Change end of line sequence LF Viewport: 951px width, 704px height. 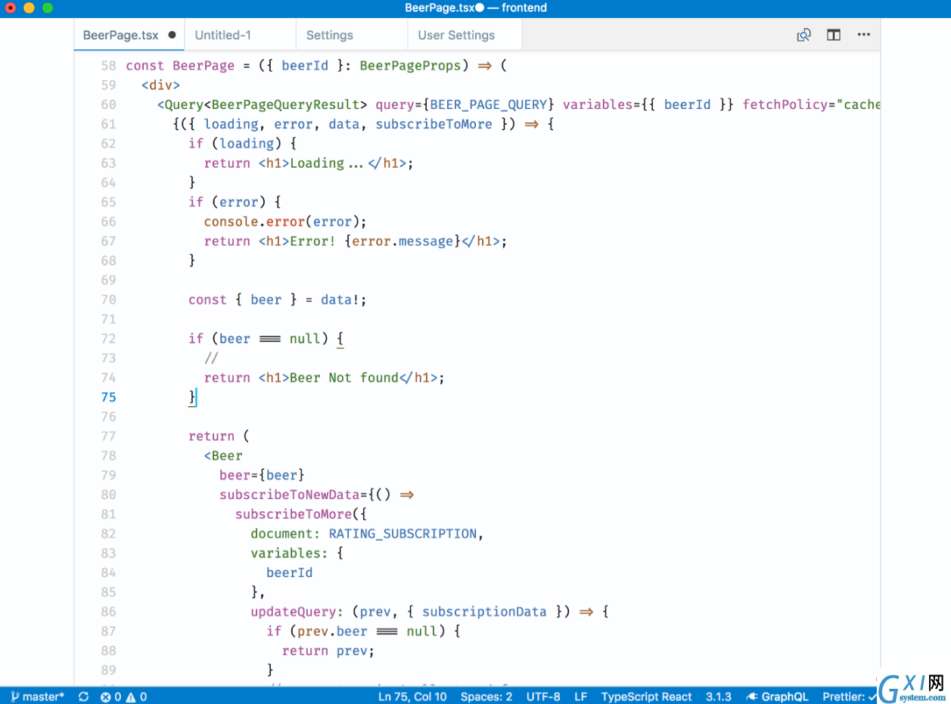pyautogui.click(x=581, y=696)
